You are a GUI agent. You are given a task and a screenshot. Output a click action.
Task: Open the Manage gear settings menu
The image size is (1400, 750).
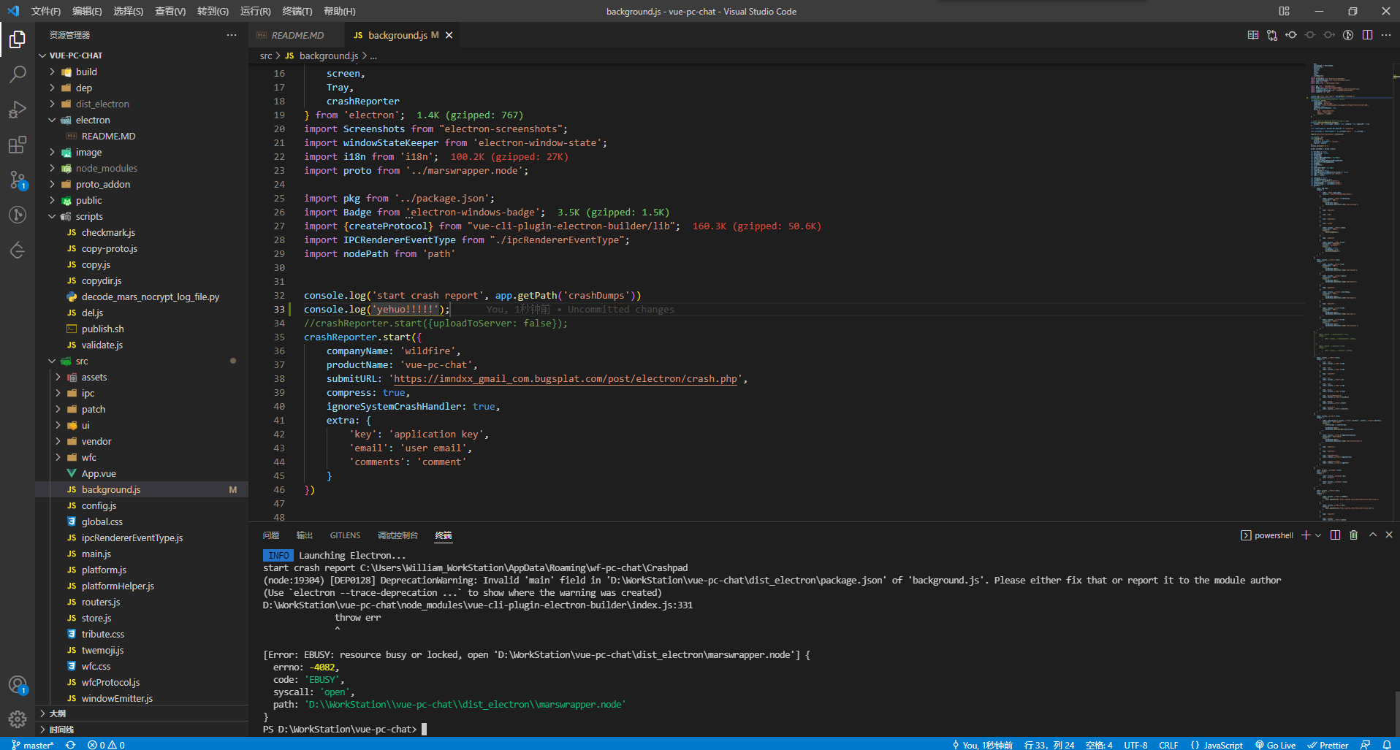tap(18, 719)
